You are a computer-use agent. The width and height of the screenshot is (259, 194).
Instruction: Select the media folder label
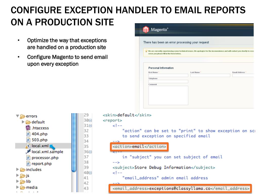32,187
